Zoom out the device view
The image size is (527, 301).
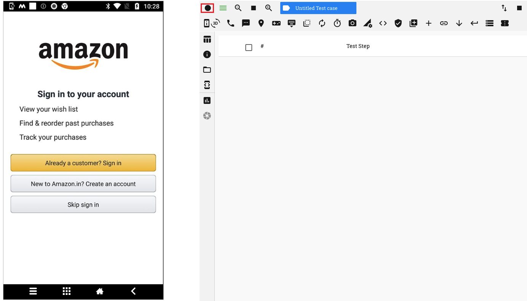(x=238, y=8)
